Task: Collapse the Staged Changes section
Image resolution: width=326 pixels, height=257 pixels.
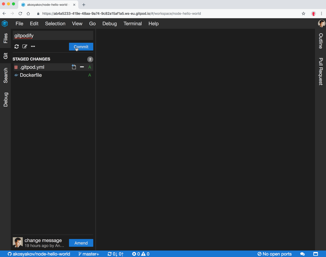Action: click(x=31, y=59)
